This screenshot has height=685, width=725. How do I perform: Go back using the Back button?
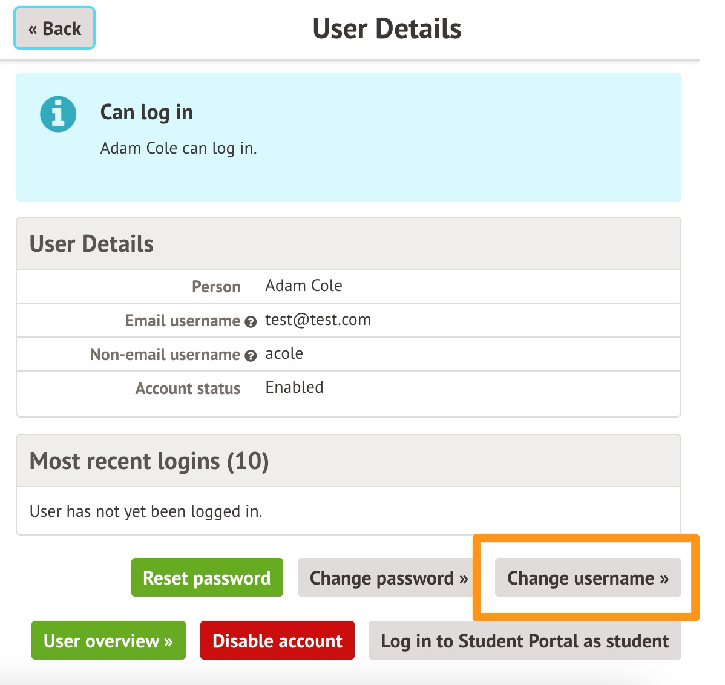click(54, 28)
